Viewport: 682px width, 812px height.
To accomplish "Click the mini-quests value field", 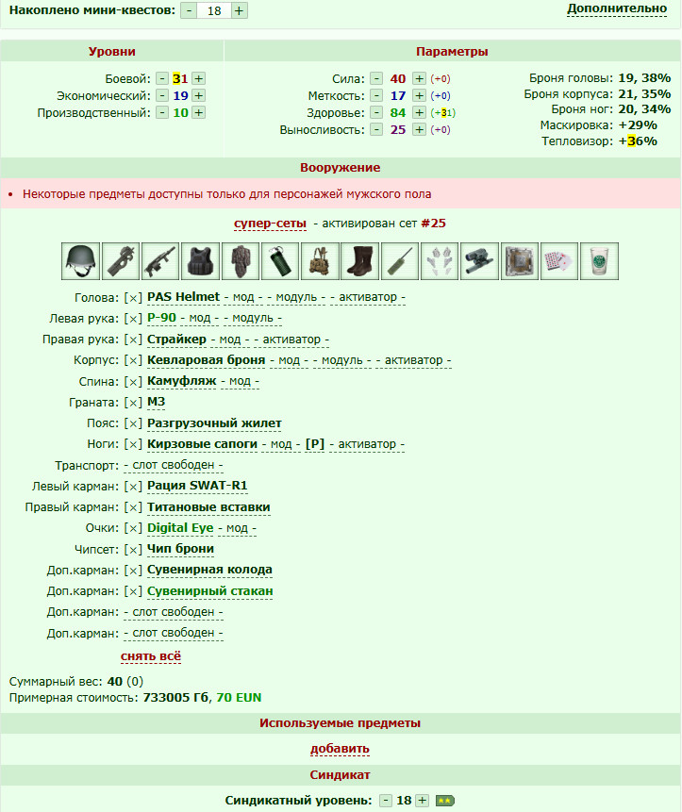I will point(214,11).
